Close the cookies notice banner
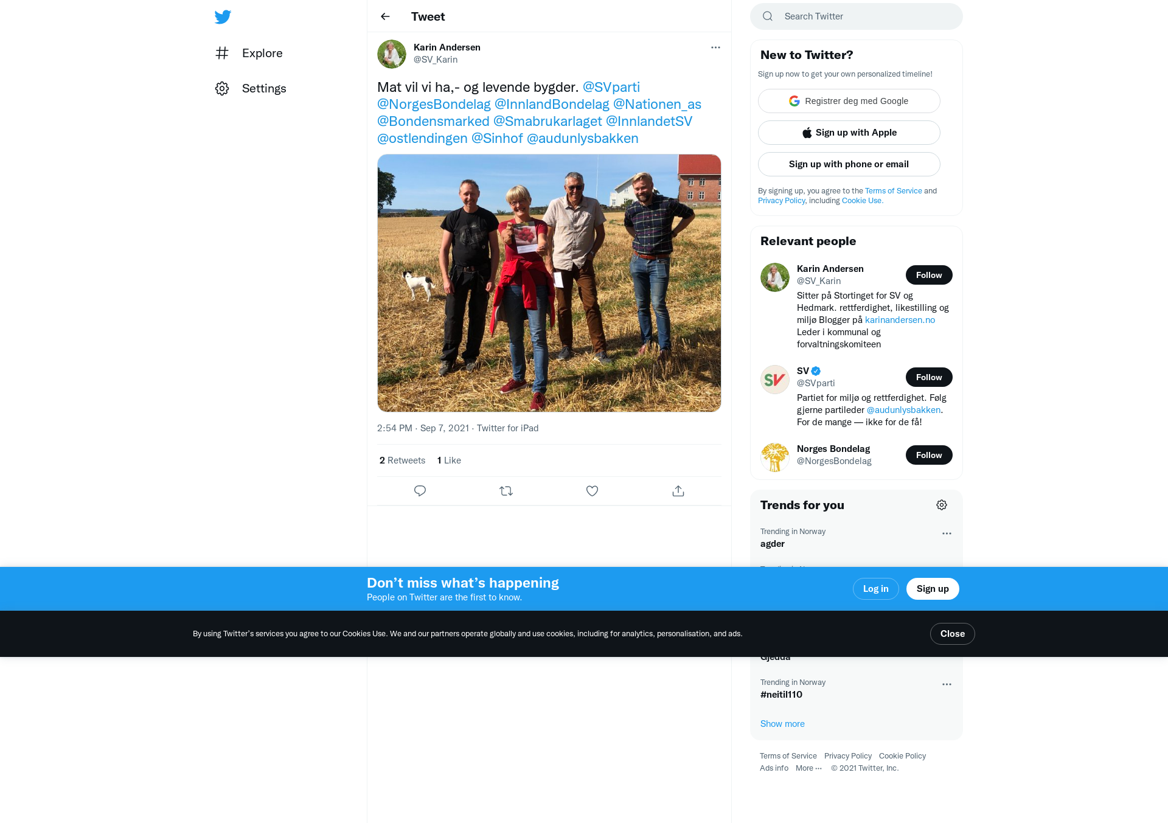Viewport: 1168px width, 823px height. click(x=952, y=634)
